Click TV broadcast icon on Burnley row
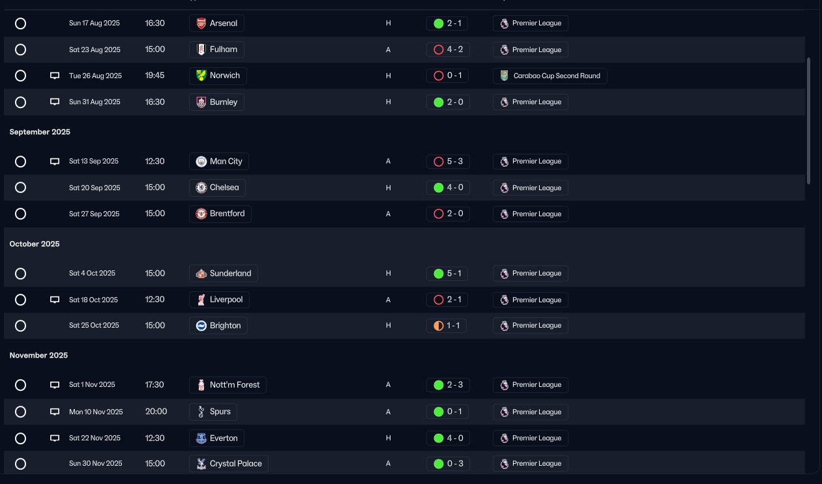 coord(55,102)
